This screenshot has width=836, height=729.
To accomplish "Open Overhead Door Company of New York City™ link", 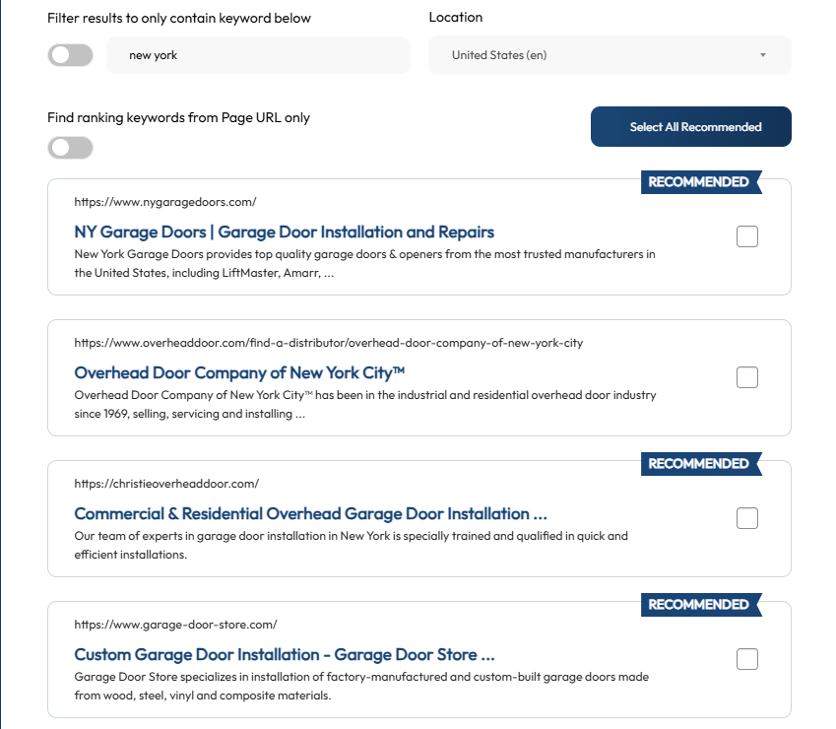I will 239,372.
